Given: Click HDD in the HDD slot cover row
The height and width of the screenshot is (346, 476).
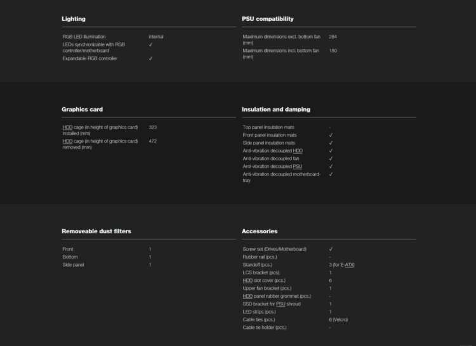Looking at the screenshot, I should tap(248, 280).
